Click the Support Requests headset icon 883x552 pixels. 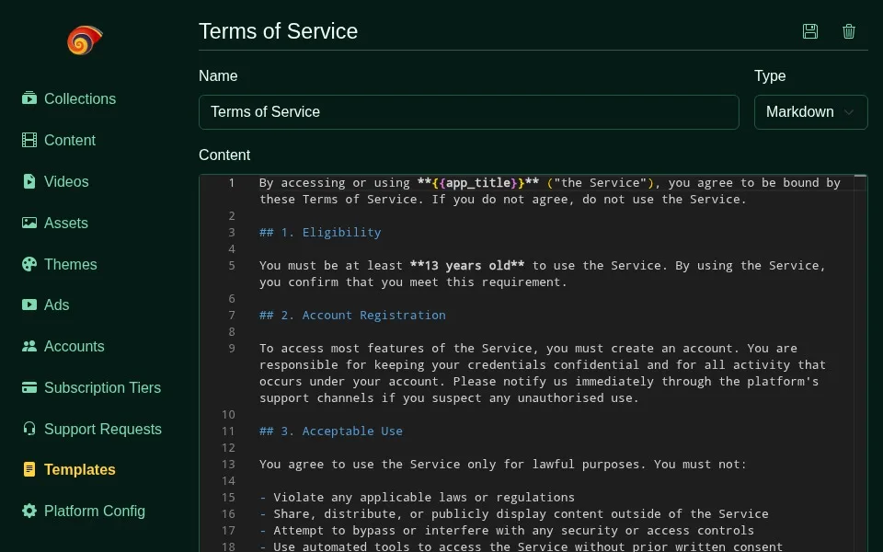[x=29, y=429]
